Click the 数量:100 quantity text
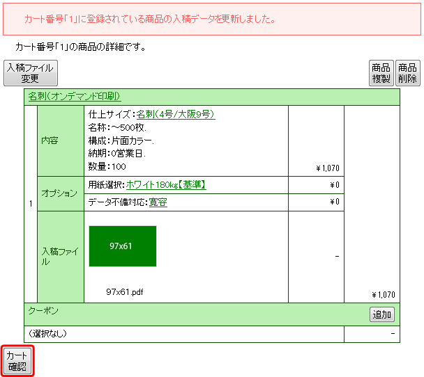Image resolution: width=424 pixels, height=377 pixels. pos(107,166)
